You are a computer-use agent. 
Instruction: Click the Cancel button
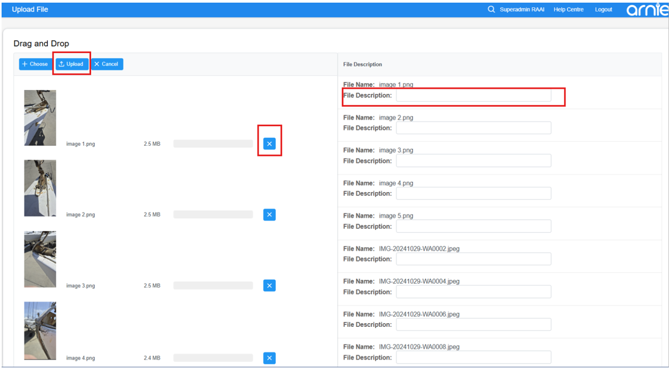point(106,64)
